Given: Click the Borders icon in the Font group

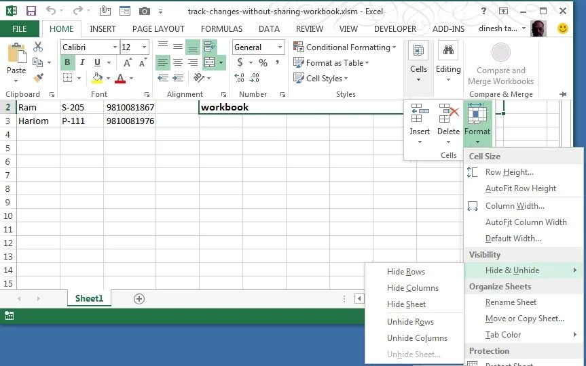Looking at the screenshot, I should point(68,77).
